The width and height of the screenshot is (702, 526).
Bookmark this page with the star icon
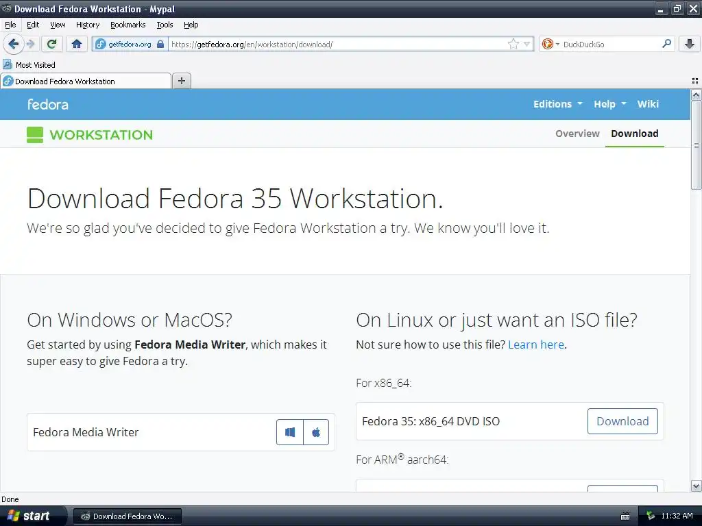(513, 44)
